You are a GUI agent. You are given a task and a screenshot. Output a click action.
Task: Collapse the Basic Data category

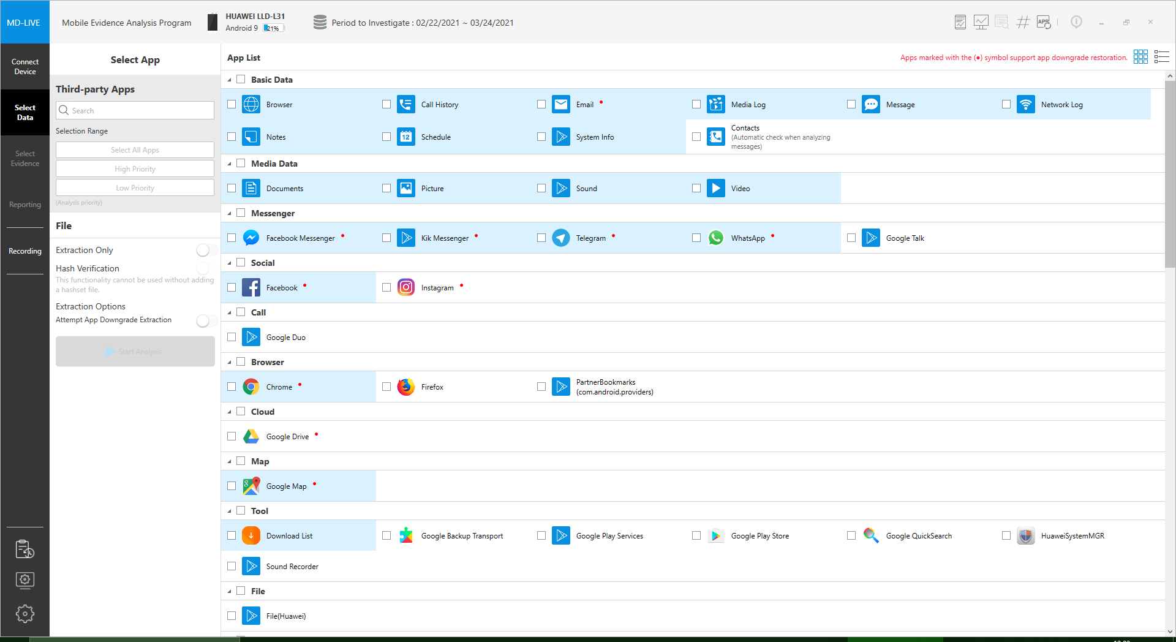230,80
